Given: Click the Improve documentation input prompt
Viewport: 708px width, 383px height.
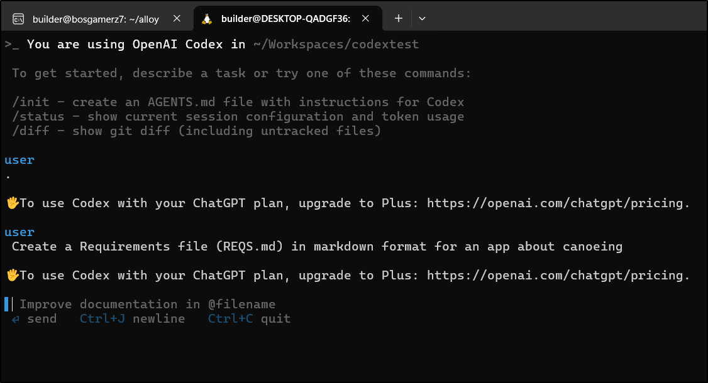Looking at the screenshot, I should 147,305.
